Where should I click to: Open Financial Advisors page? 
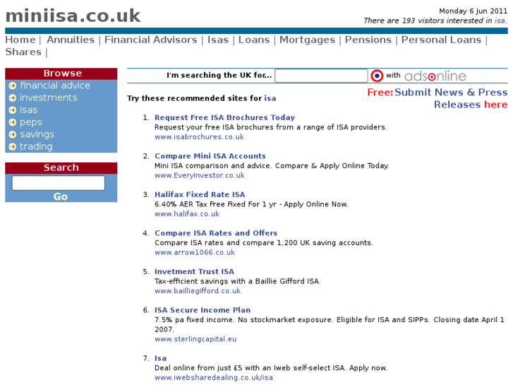151,40
